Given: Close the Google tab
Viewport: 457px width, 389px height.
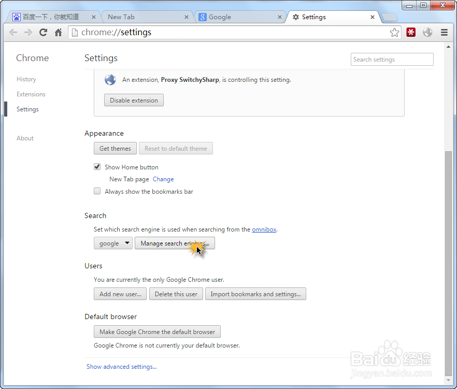Looking at the screenshot, I should pos(279,17).
